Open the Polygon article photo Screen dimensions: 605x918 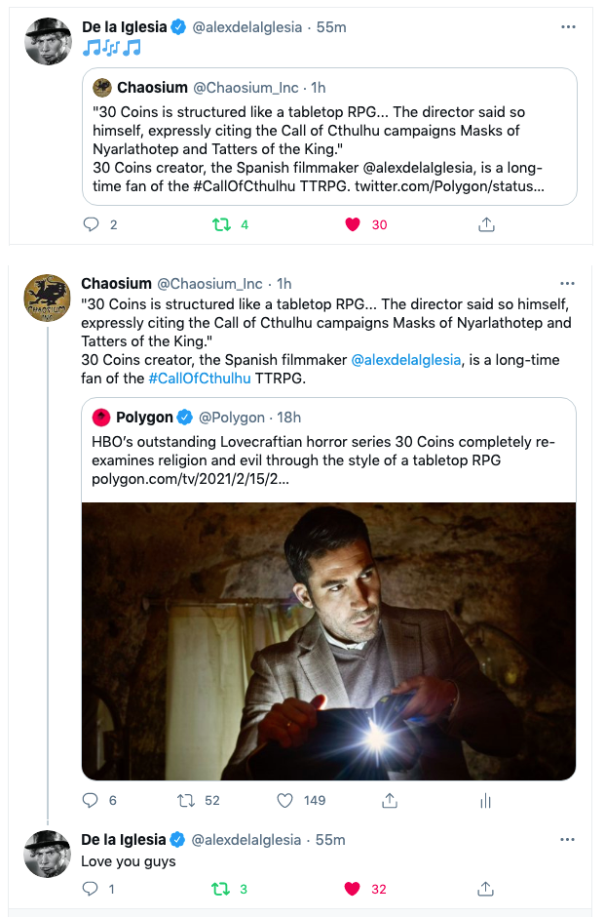(x=328, y=641)
